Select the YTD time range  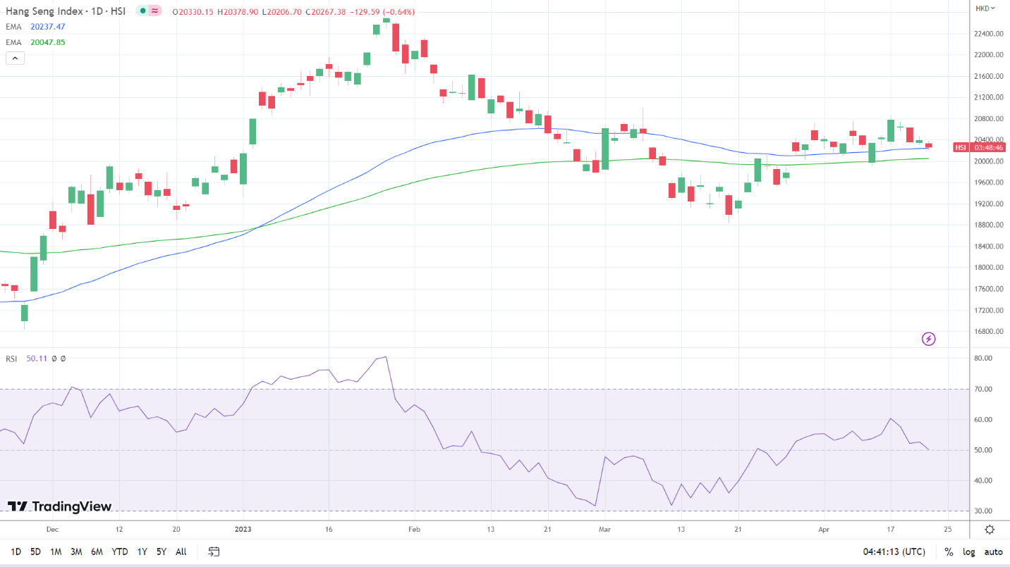click(120, 552)
